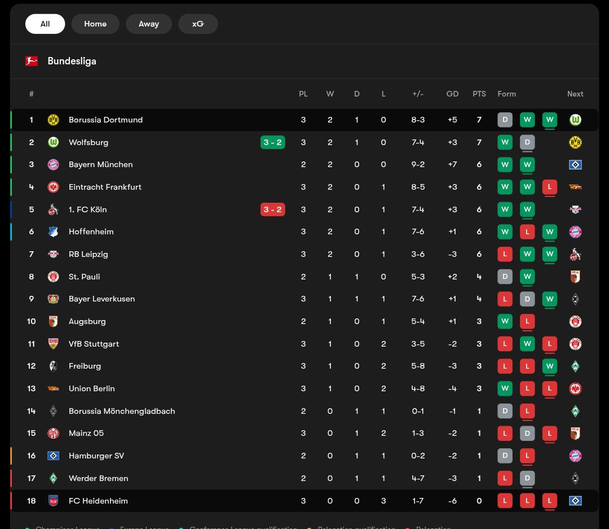The width and height of the screenshot is (609, 529).
Task: Click FC Heidenheim's club crest
Action: click(x=53, y=500)
